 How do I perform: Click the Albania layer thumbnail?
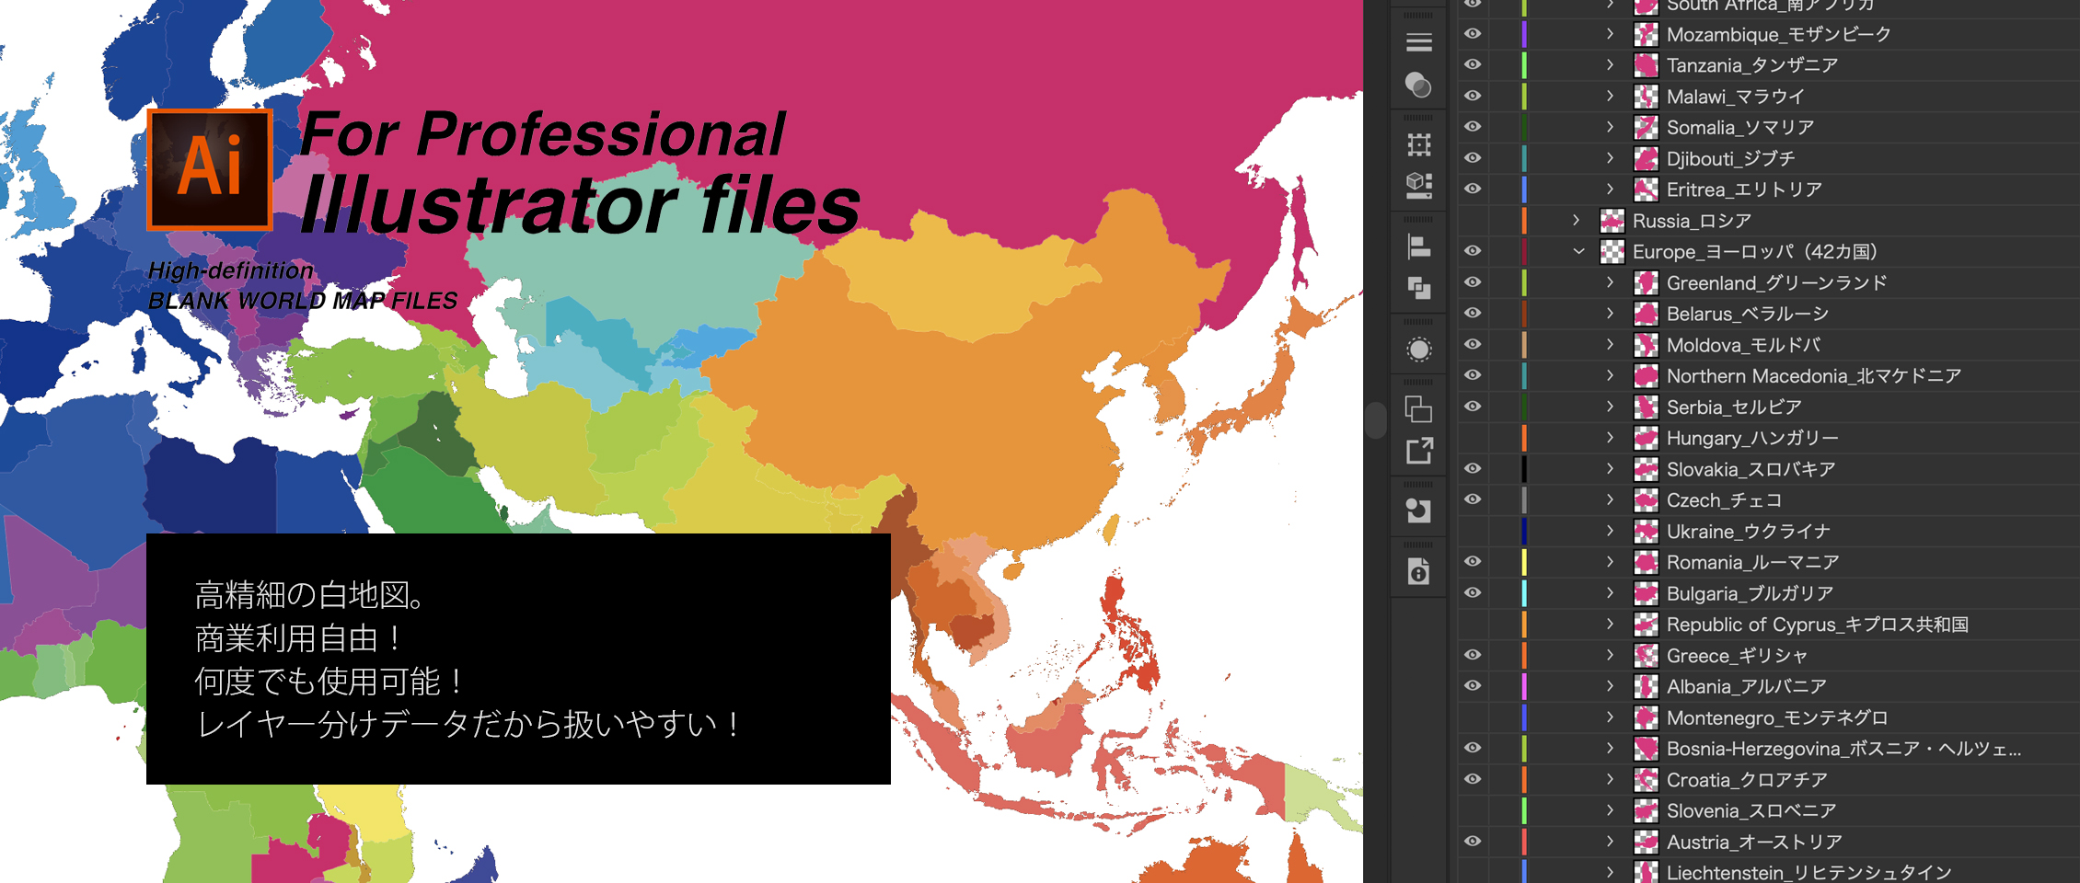[1646, 687]
